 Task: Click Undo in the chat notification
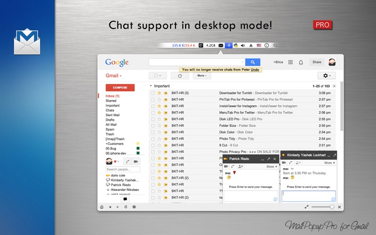click(x=255, y=70)
